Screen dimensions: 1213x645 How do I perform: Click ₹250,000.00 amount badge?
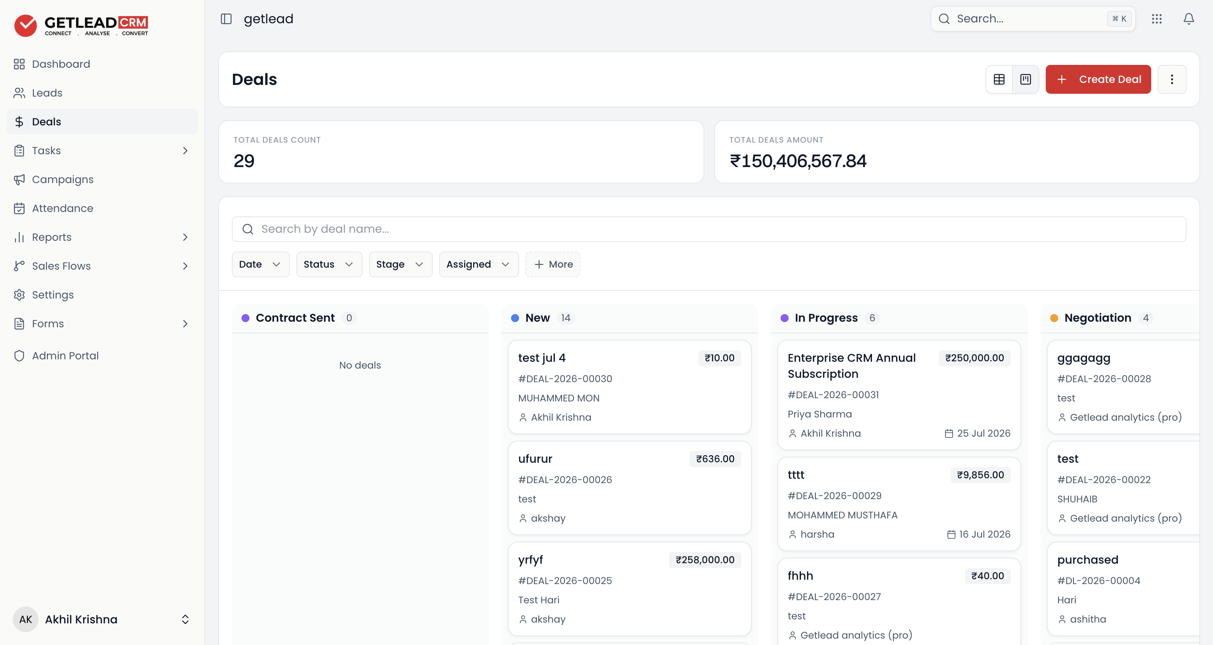(974, 358)
